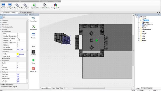161x91 pixels.
Task: Toggle No serialize checkbox
Action: tap(17, 47)
